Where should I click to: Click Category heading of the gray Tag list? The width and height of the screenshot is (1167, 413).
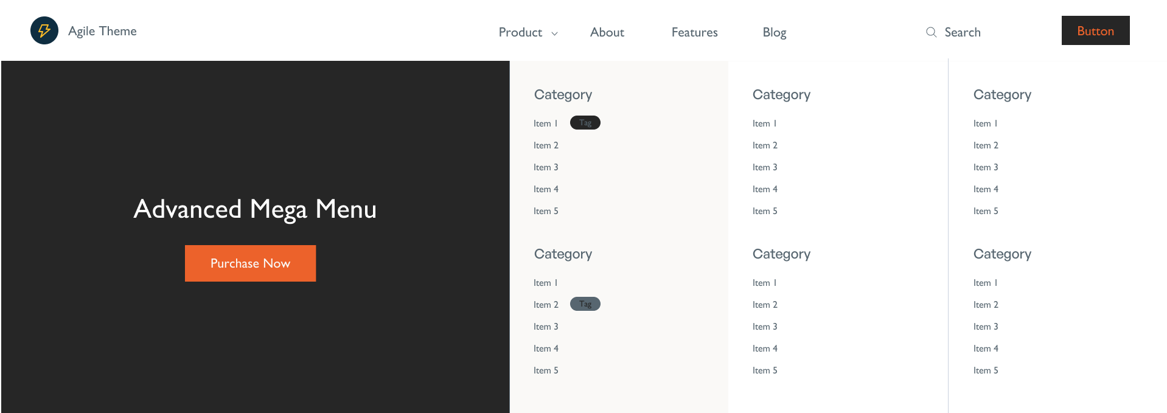point(563,254)
